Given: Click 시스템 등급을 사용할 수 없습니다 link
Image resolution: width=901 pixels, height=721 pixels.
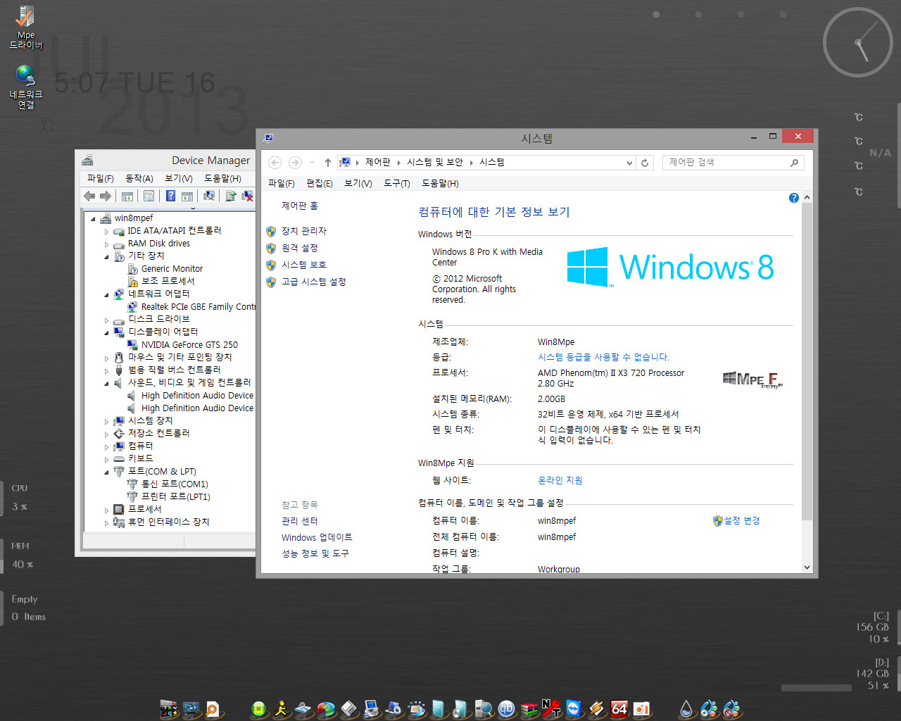Looking at the screenshot, I should click(x=604, y=357).
